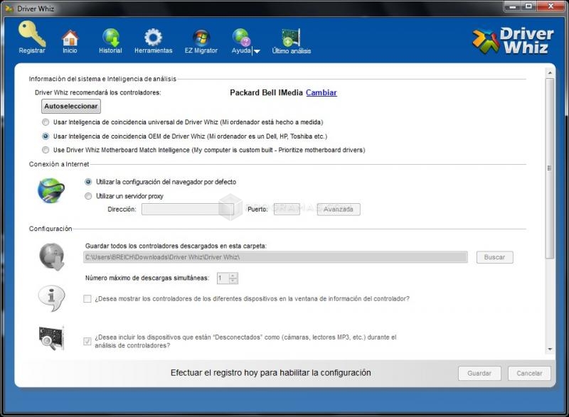Maximize the Driver Whiz window
Viewport: 569px width, 417px height.
point(528,6)
